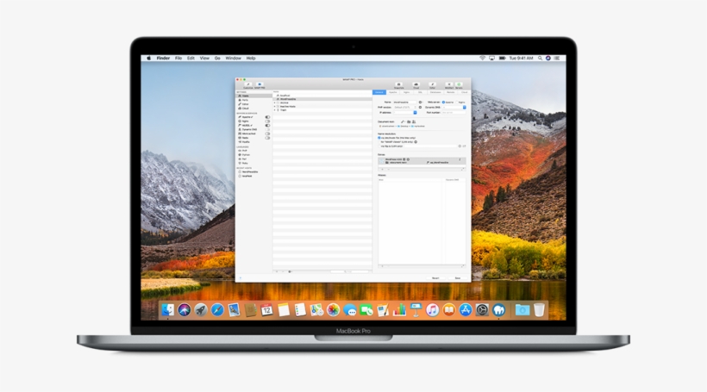This screenshot has height=392, width=707.
Task: Open WordPressSite under Recent Hosts
Action: [x=249, y=171]
